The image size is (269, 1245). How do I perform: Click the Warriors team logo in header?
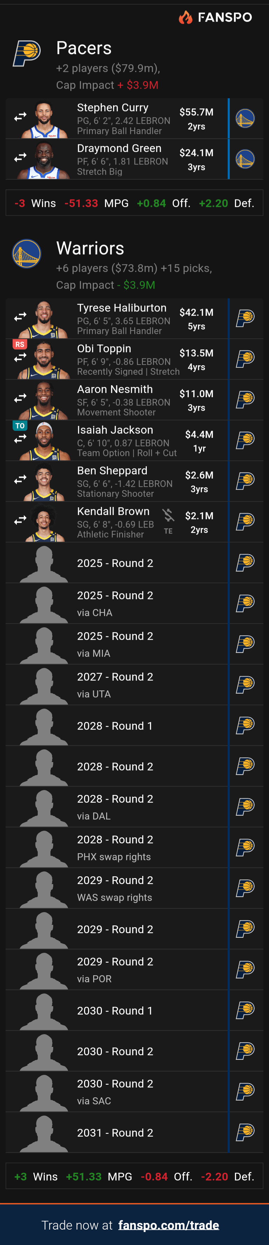point(27,253)
